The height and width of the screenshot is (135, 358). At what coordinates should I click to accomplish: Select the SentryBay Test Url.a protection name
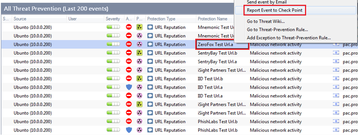point(217,62)
